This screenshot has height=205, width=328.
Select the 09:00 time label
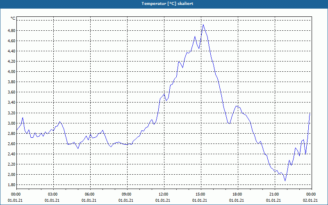[127, 194]
